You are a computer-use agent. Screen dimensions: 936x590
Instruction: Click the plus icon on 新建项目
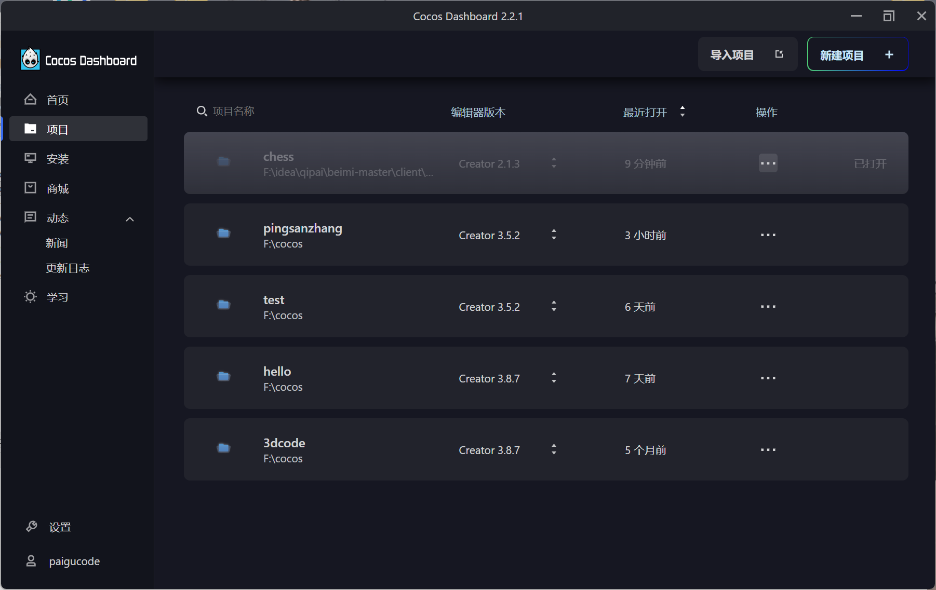(889, 54)
